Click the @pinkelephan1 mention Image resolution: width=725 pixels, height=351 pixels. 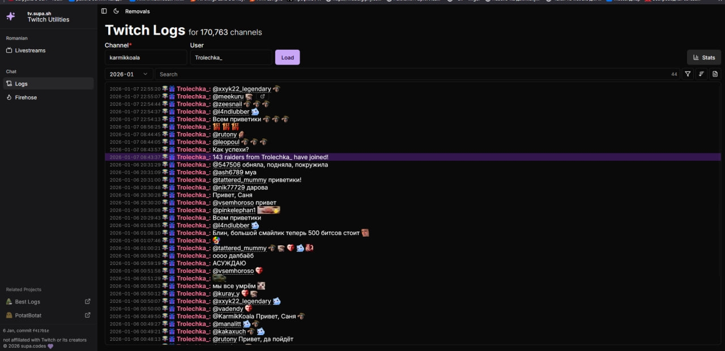234,210
